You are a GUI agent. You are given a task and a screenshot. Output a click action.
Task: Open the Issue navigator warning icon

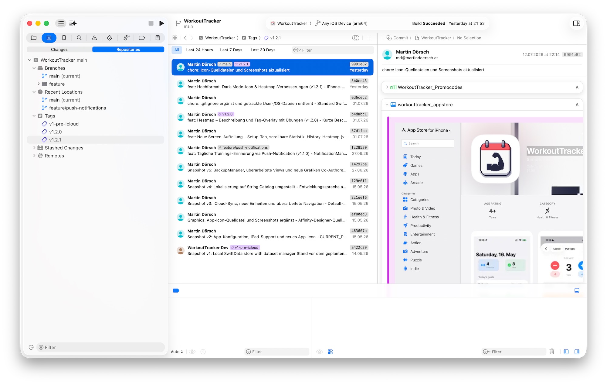pos(94,38)
